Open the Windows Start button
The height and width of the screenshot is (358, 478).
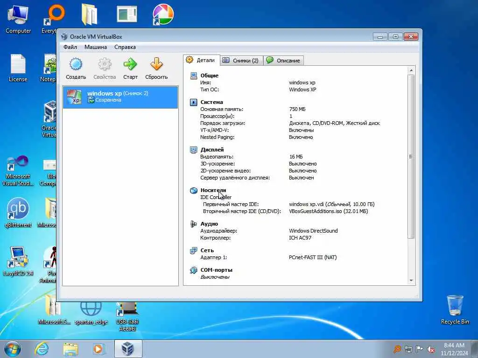tap(13, 349)
